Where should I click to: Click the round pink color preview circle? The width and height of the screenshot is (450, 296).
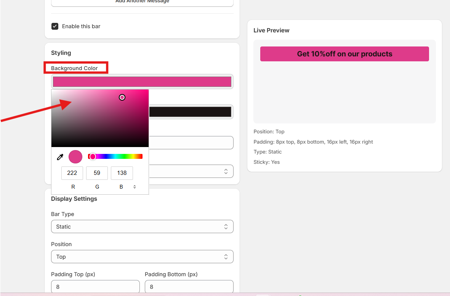click(75, 157)
